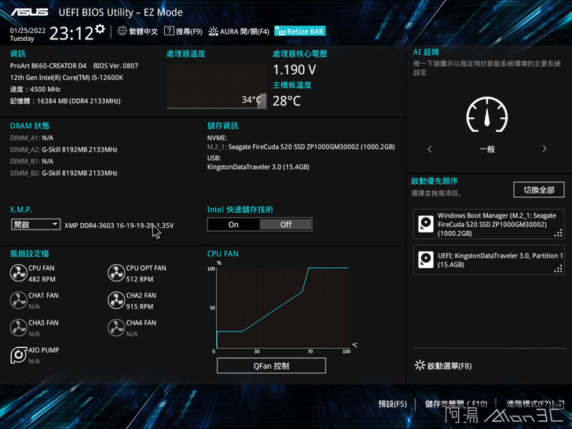Click the Traditional Chinese language menu
This screenshot has width=572, height=429.
[x=143, y=31]
